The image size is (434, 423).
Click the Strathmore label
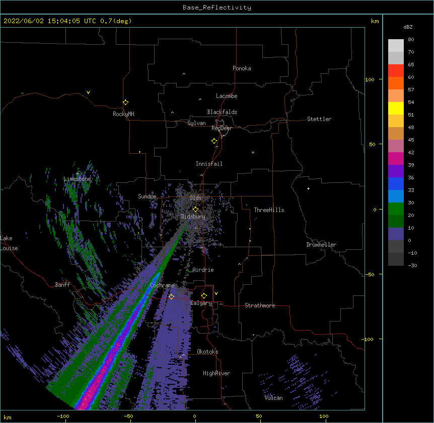(x=260, y=305)
